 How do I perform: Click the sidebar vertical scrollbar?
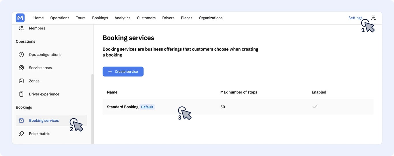coord(92,109)
